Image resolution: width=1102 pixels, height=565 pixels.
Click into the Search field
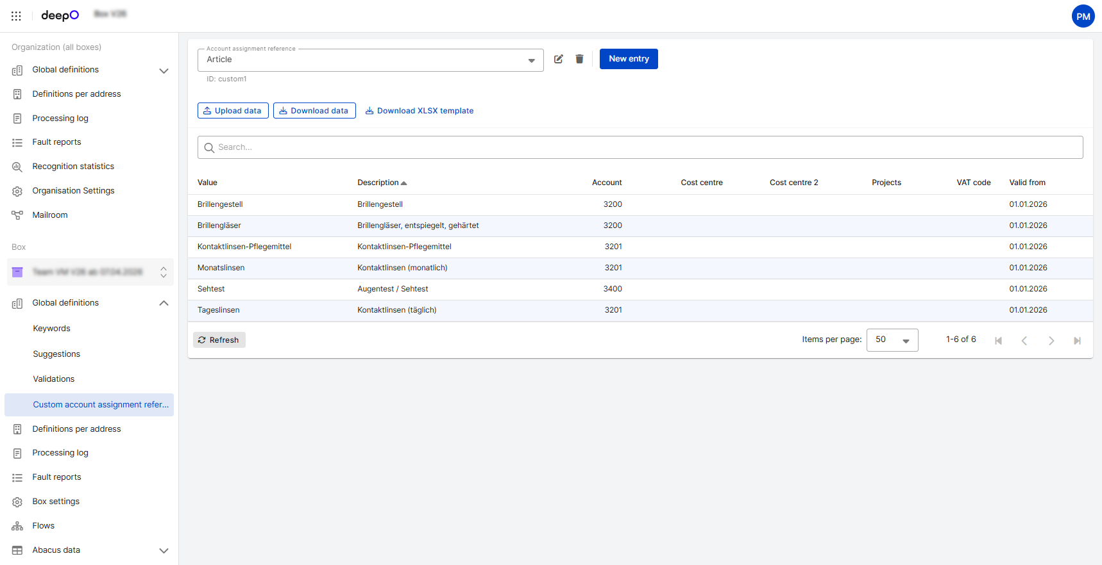[x=640, y=147]
